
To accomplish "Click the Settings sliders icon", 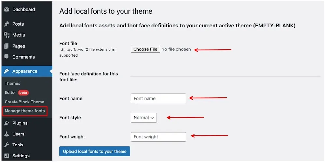I will tap(6, 156).
